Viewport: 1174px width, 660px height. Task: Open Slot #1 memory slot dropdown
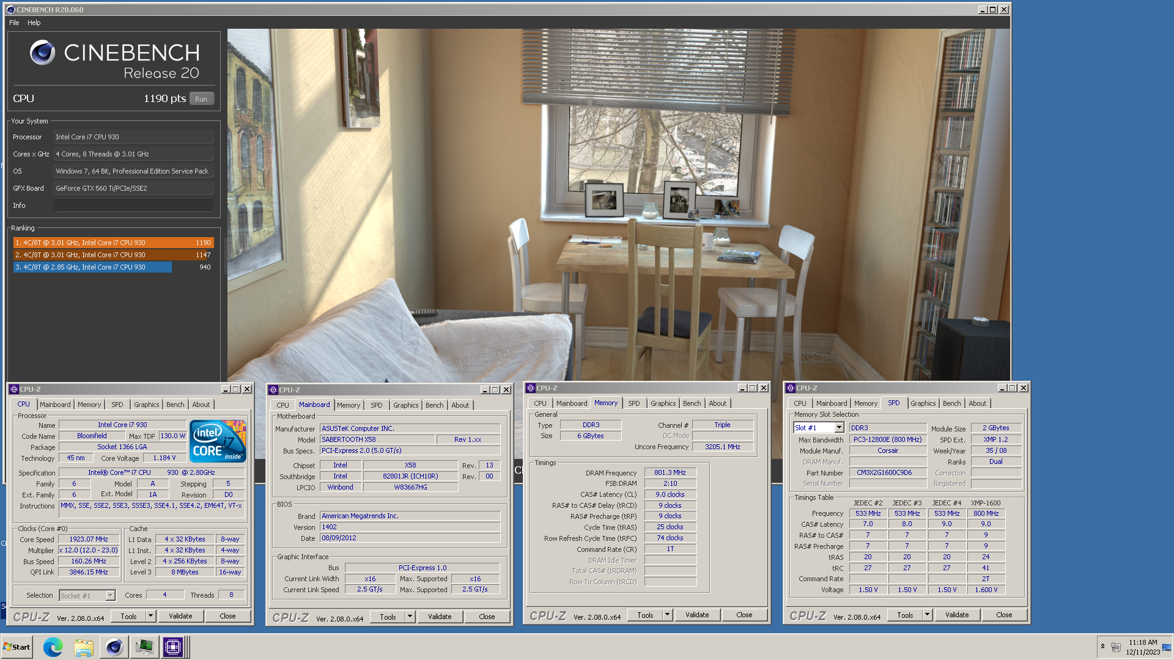[x=839, y=428]
